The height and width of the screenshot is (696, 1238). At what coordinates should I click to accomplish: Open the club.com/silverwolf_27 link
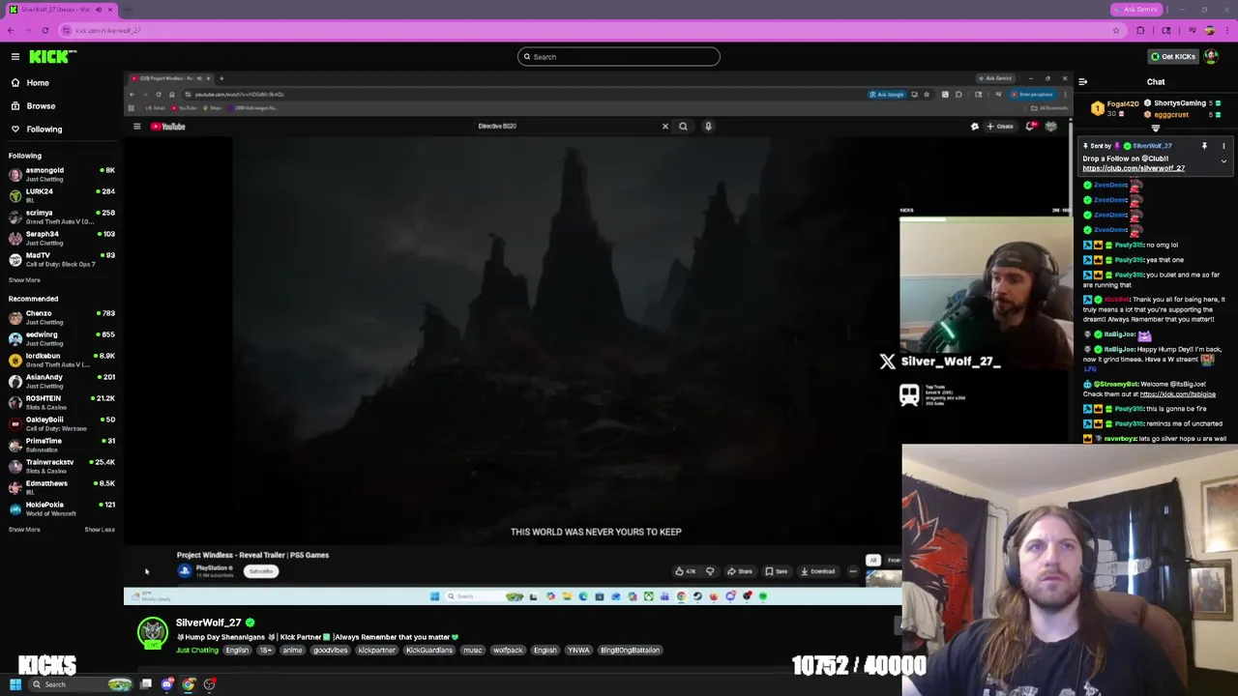(1134, 168)
